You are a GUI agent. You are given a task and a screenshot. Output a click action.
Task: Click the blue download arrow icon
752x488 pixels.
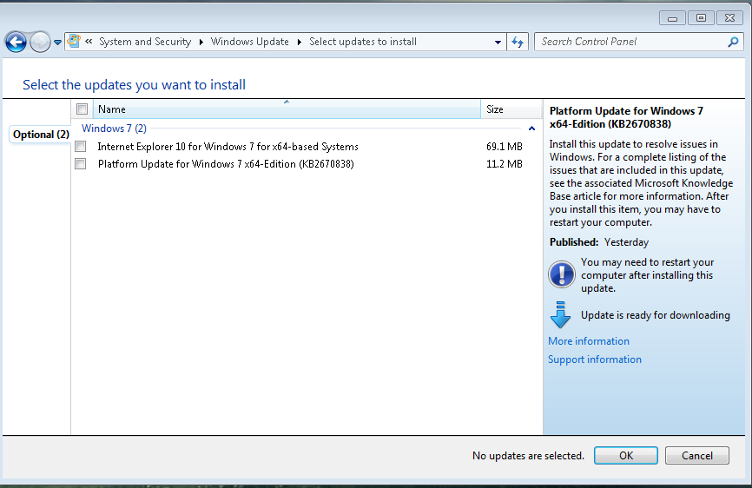coord(560,314)
